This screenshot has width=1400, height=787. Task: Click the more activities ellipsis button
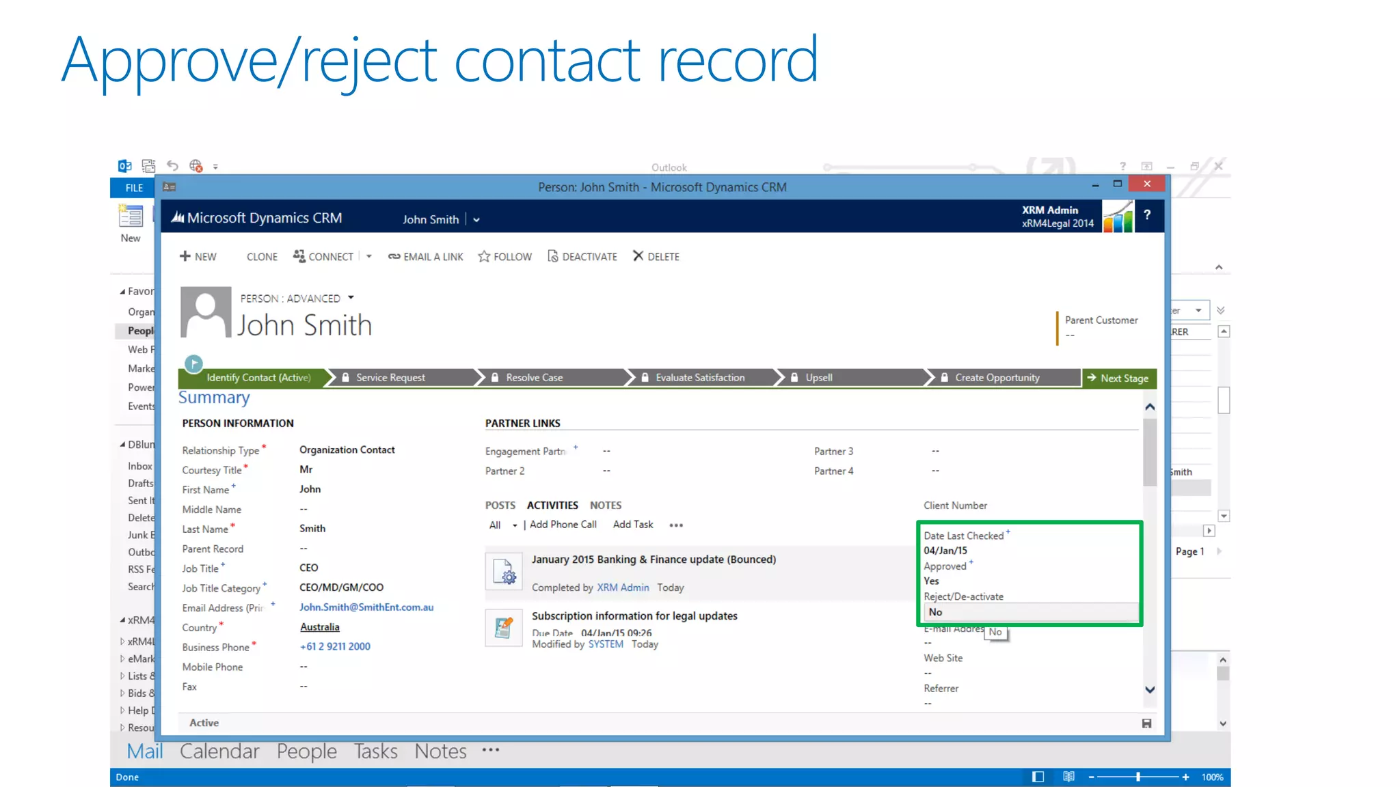676,525
